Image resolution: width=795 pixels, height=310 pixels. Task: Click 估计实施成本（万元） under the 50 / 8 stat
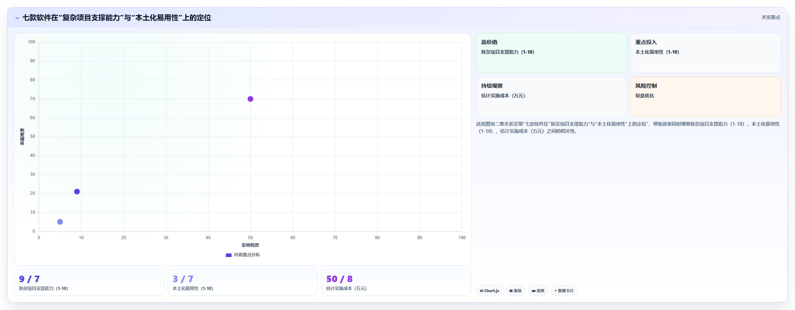tap(346, 289)
